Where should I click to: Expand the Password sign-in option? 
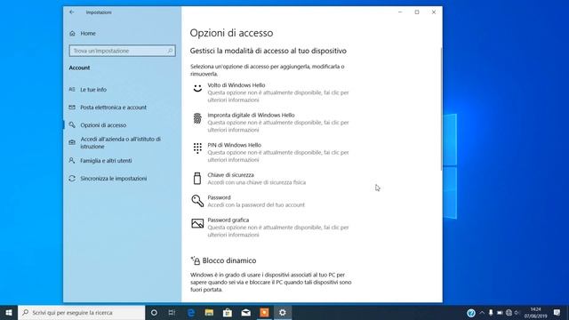point(270,201)
